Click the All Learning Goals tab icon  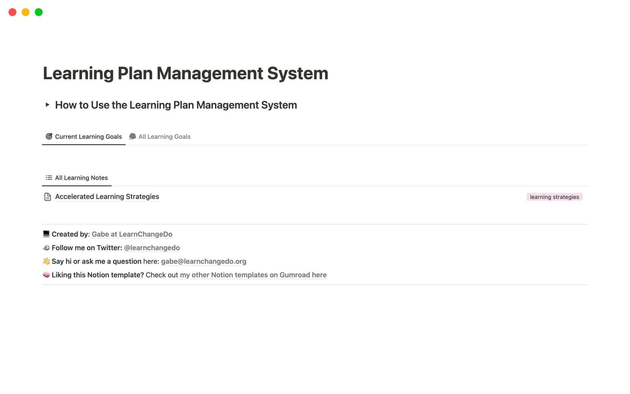point(133,136)
